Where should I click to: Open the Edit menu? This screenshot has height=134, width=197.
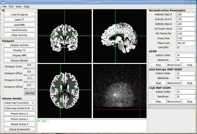[x=11, y=6]
